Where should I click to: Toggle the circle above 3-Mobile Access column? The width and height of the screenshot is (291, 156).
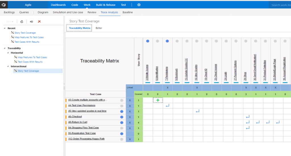[147, 41]
